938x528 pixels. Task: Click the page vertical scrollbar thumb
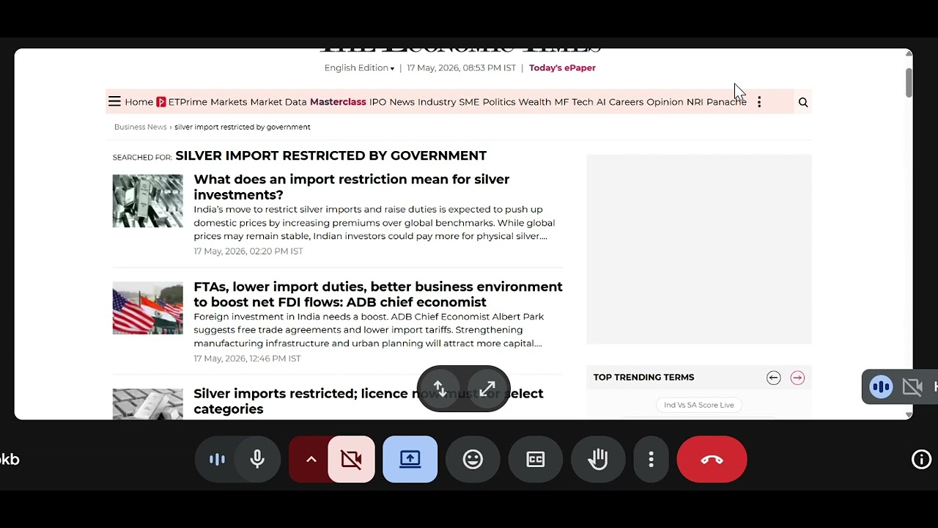[909, 82]
